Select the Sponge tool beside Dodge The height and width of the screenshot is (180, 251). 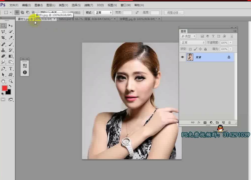pyautogui.click(x=10, y=62)
